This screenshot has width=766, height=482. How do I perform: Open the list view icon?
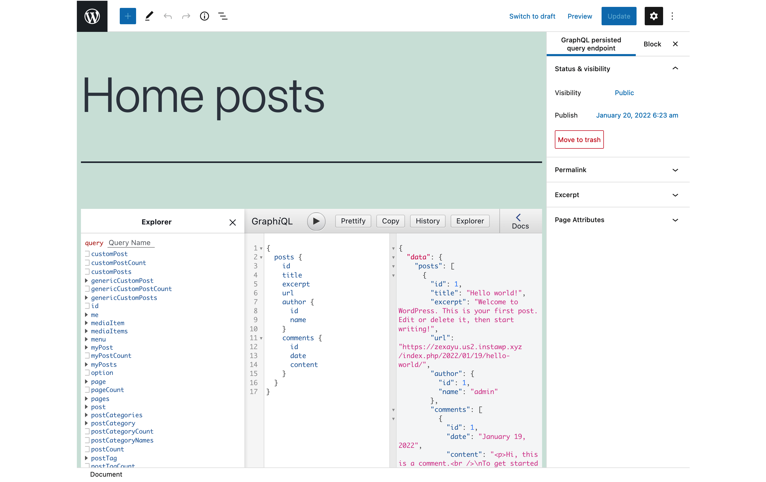[223, 16]
